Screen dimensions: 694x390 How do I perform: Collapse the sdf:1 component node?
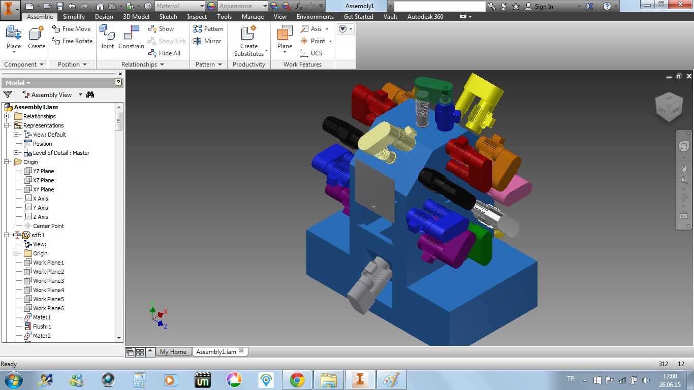[7, 235]
